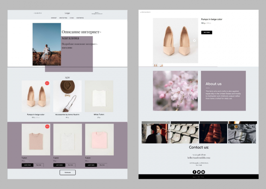The image size is (266, 189).
Task: Open the pink T-shirt product image
Action: (x=99, y=139)
